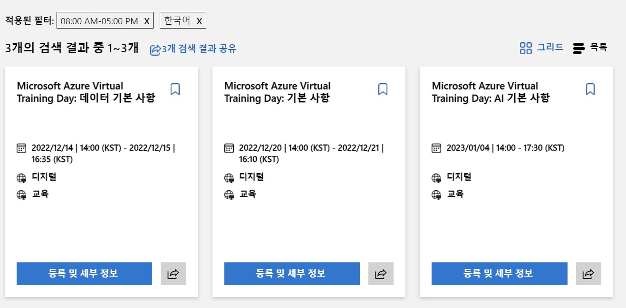This screenshot has height=308, width=626.
Task: Remove the 08:00 AM-05:00 PM time filter
Action: pyautogui.click(x=147, y=21)
